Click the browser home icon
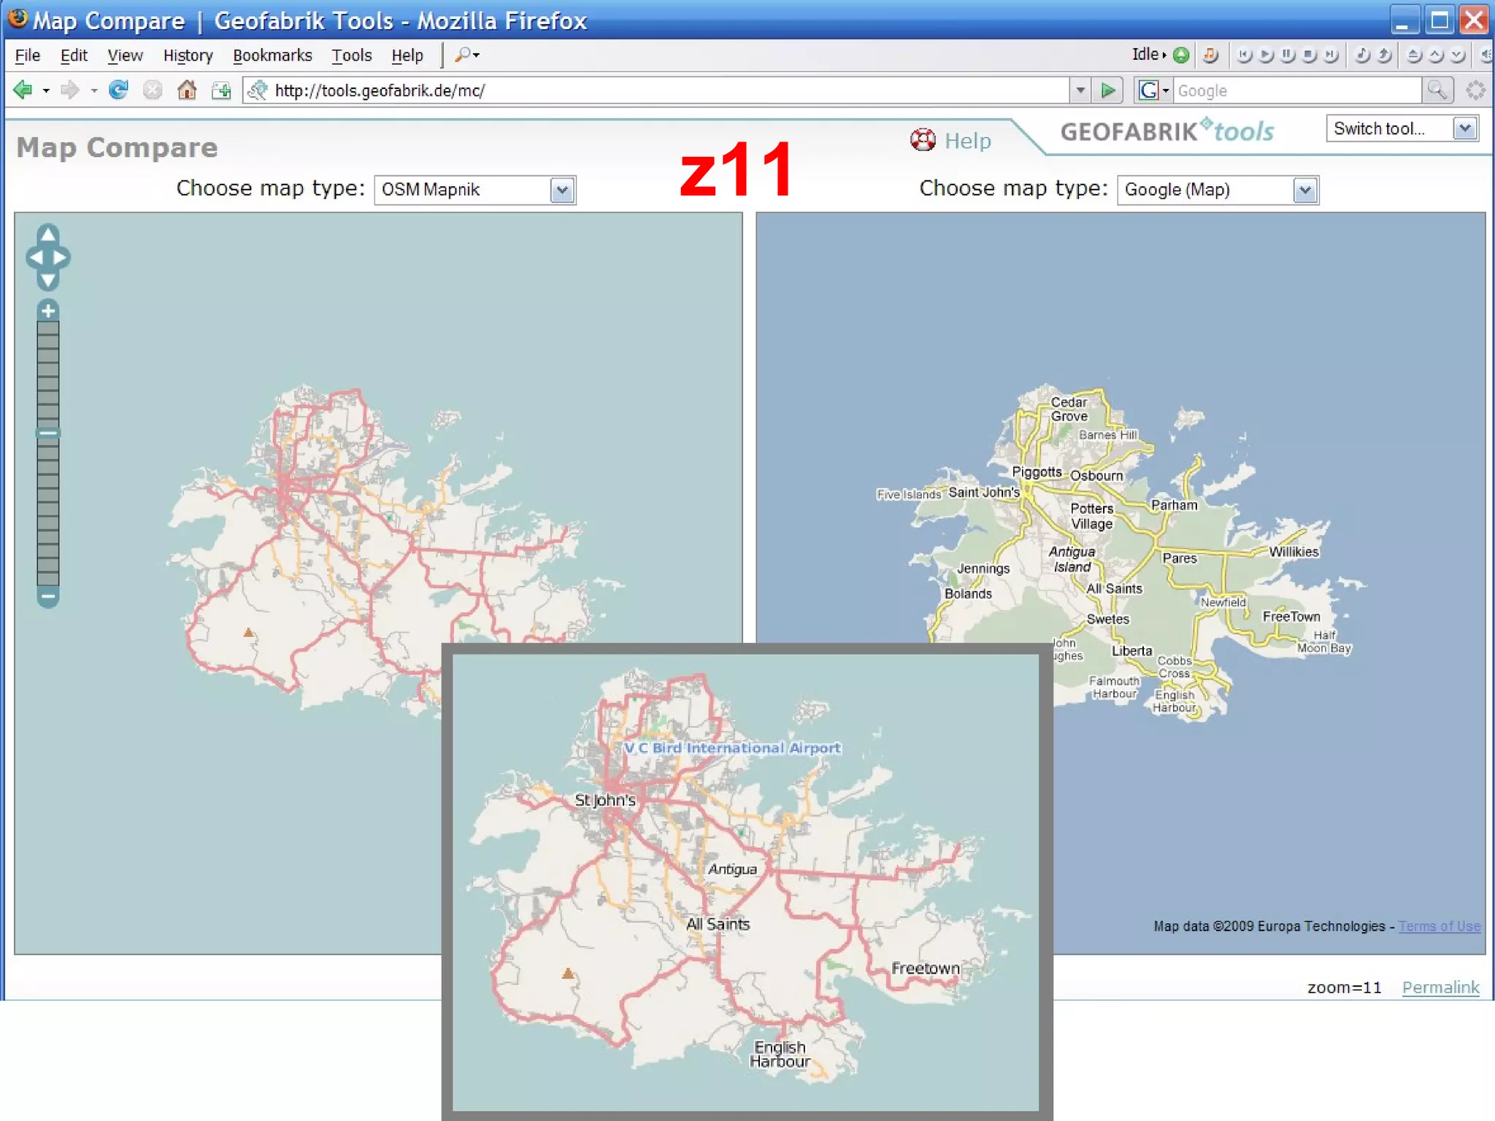1495x1121 pixels. (x=187, y=90)
